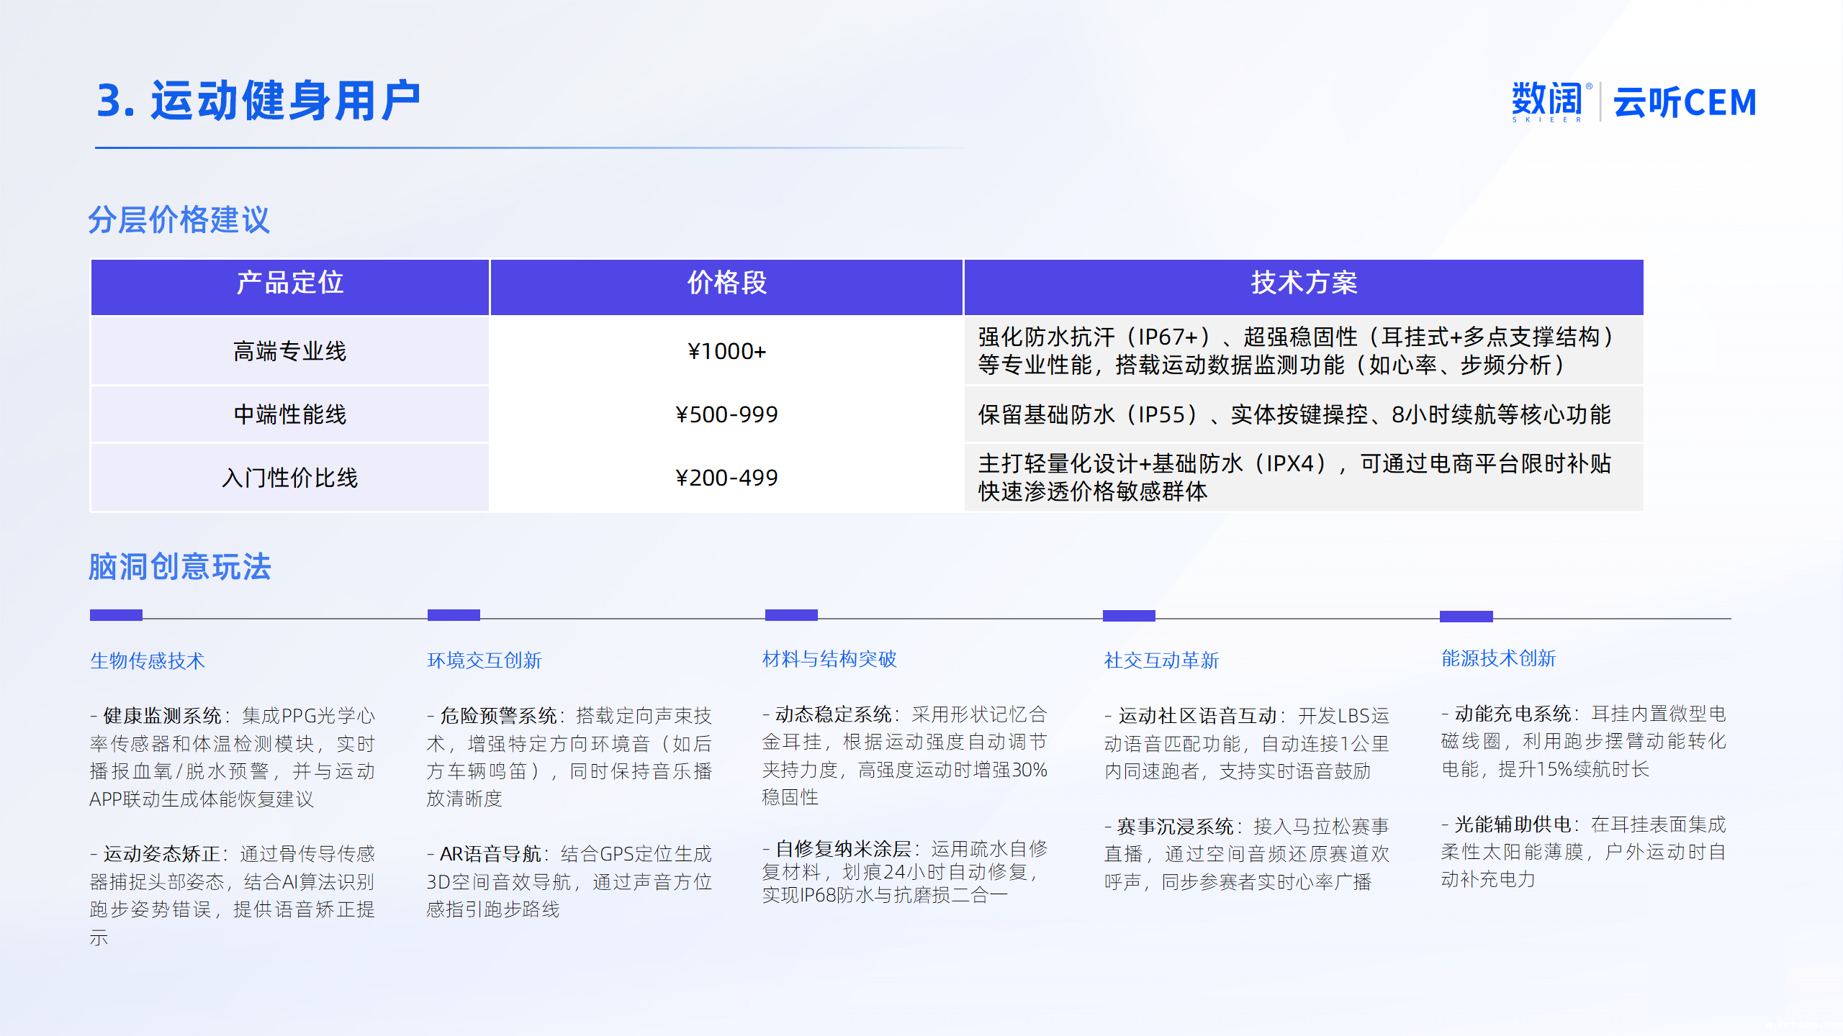Select the 入门性价比线 row label
Viewport: 1843px width, 1036px height.
(289, 478)
